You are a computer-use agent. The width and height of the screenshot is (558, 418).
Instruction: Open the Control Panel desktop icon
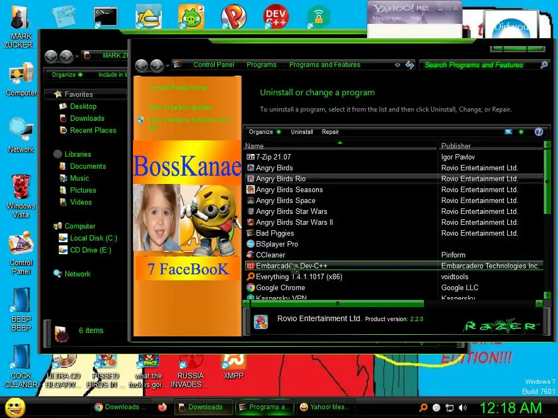[21, 253]
